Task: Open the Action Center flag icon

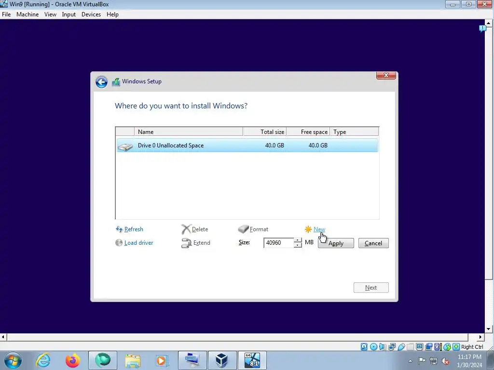Action: (x=422, y=361)
